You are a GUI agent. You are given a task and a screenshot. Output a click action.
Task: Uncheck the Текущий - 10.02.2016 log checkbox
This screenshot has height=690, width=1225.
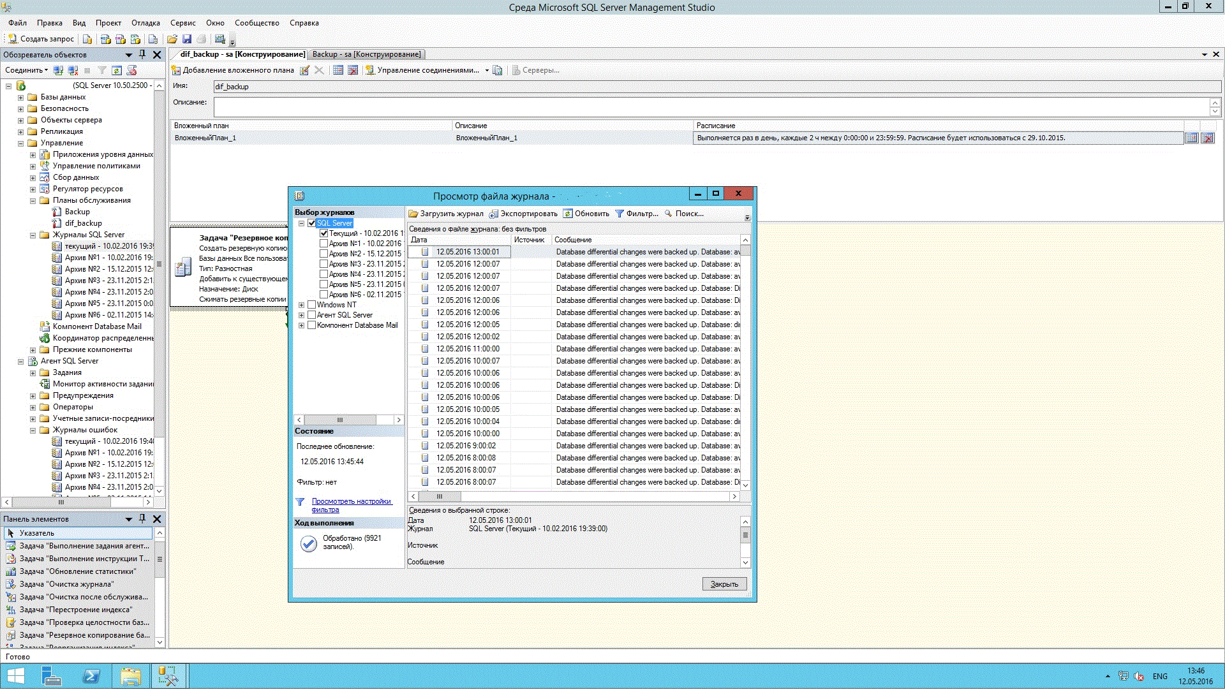click(x=324, y=233)
